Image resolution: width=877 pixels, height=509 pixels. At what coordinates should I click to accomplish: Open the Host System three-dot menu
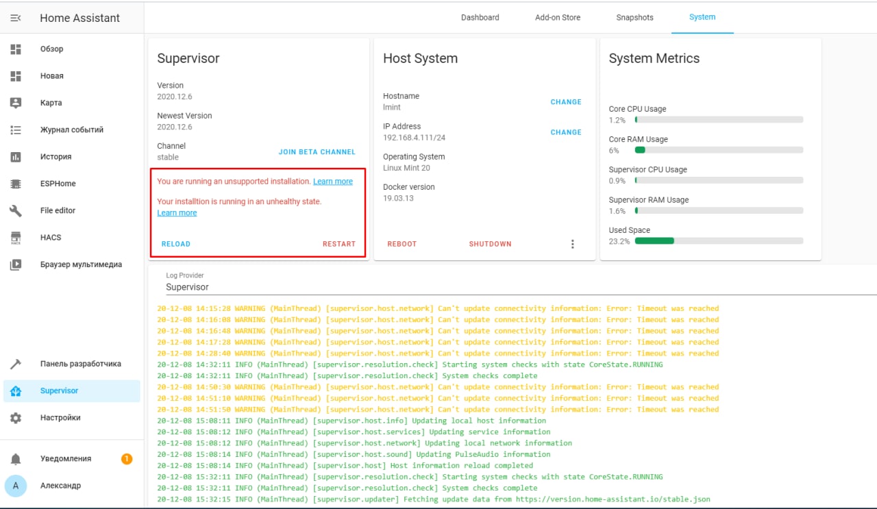point(573,244)
